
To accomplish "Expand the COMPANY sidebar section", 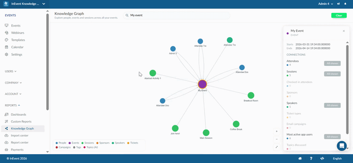I will (x=13, y=83).
